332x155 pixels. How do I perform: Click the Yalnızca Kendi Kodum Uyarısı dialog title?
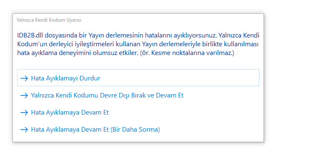pyautogui.click(x=49, y=20)
